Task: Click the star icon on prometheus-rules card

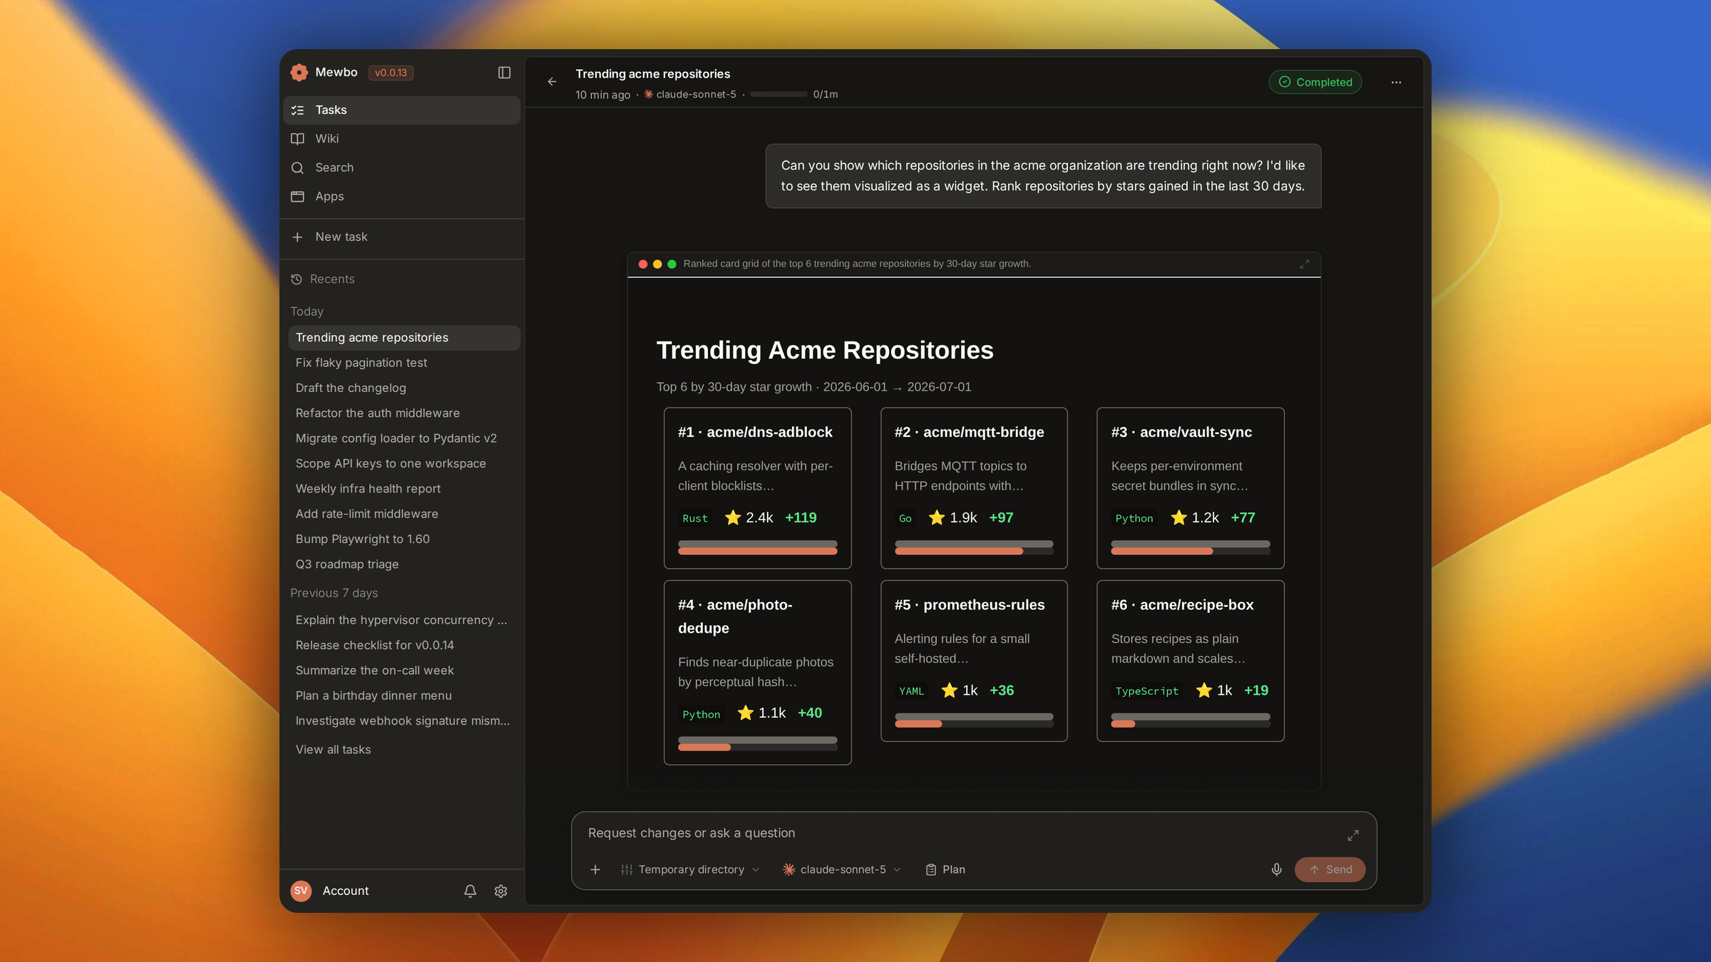Action: (949, 690)
